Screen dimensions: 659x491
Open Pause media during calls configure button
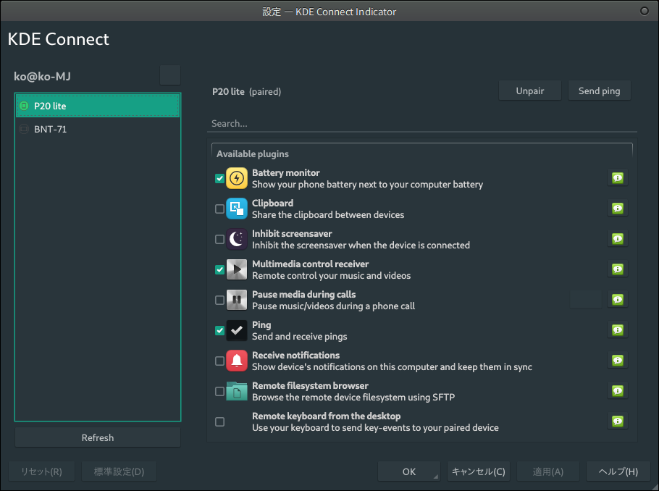[585, 299]
